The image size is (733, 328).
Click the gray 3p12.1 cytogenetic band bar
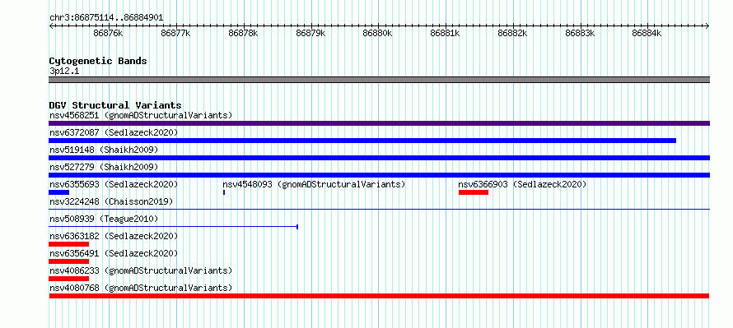[379, 80]
